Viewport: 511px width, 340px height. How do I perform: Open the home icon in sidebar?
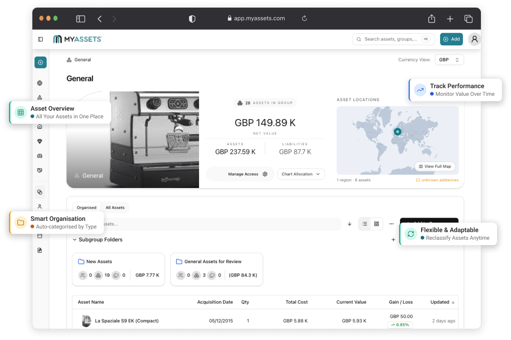[x=40, y=126]
